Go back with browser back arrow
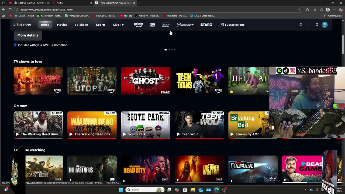Viewport: 345px width, 194px height. tap(4, 10)
